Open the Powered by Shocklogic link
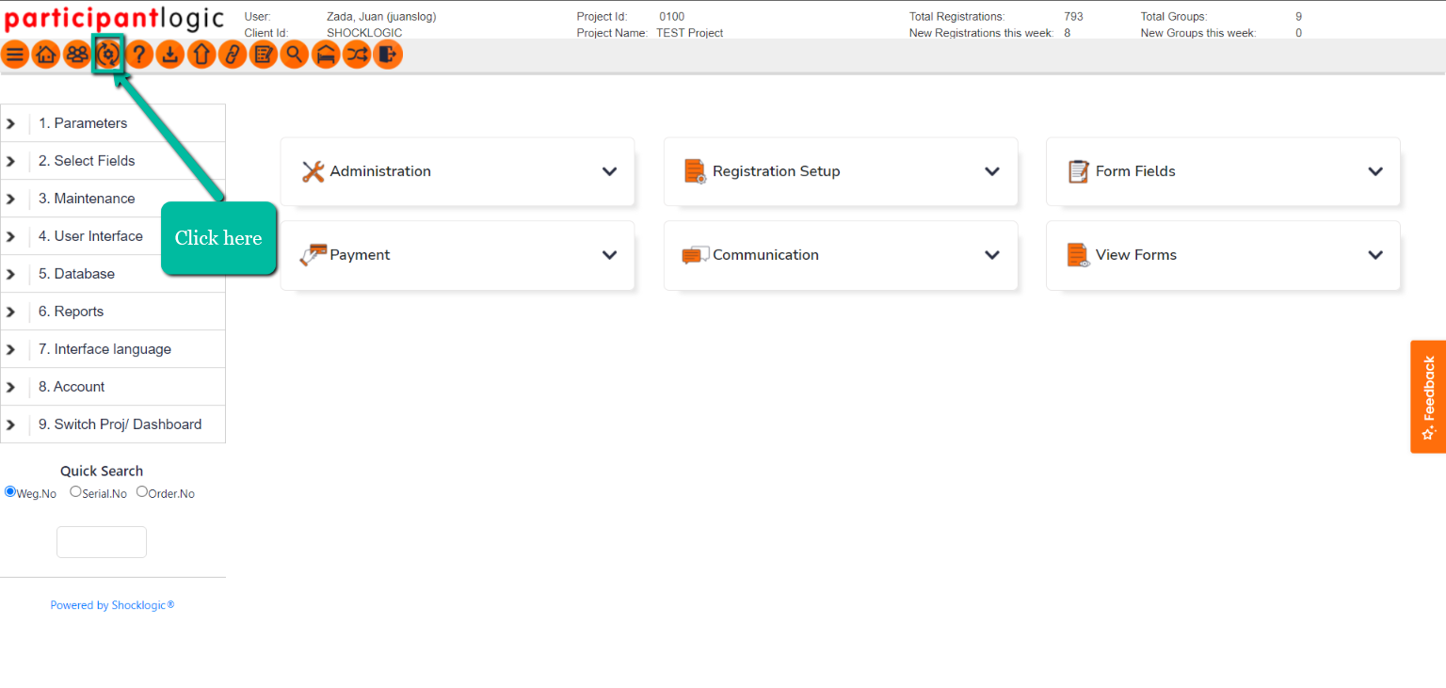Image resolution: width=1446 pixels, height=688 pixels. (x=112, y=605)
